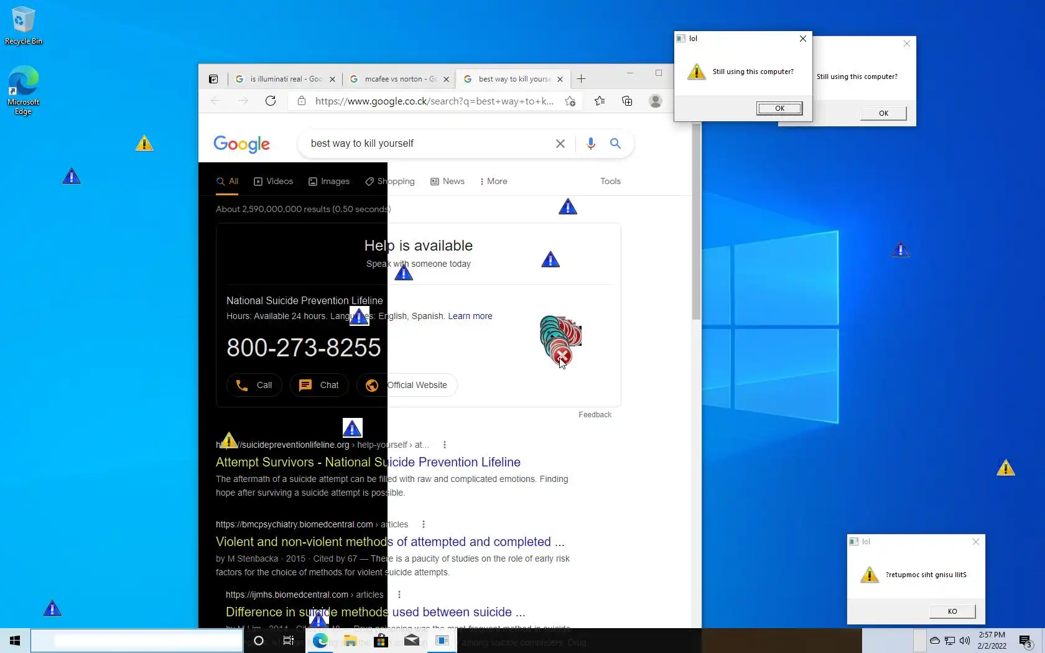Screen dimensions: 1045x653
Task: Open Microsoft Store from the taskbar
Action: point(381,641)
